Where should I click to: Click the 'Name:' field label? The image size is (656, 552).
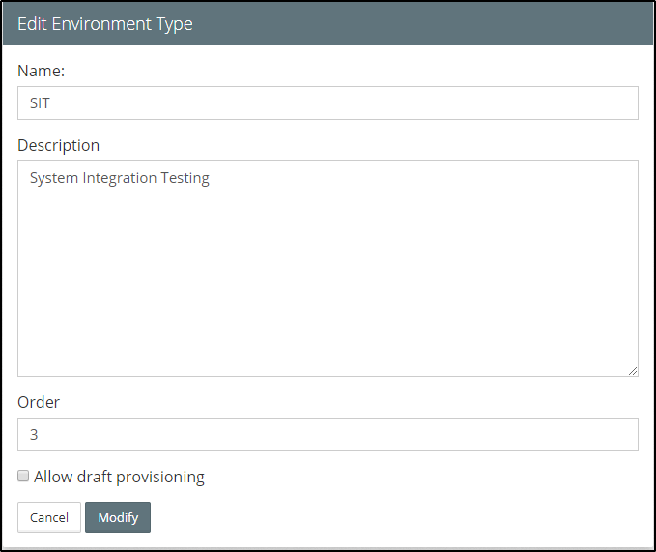coord(41,71)
